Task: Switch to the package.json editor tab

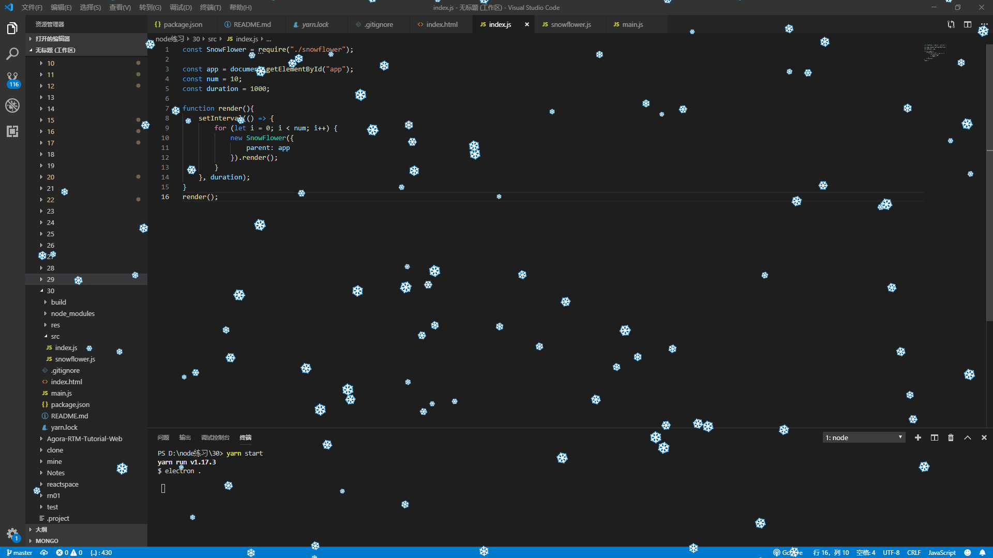Action: 182,24
